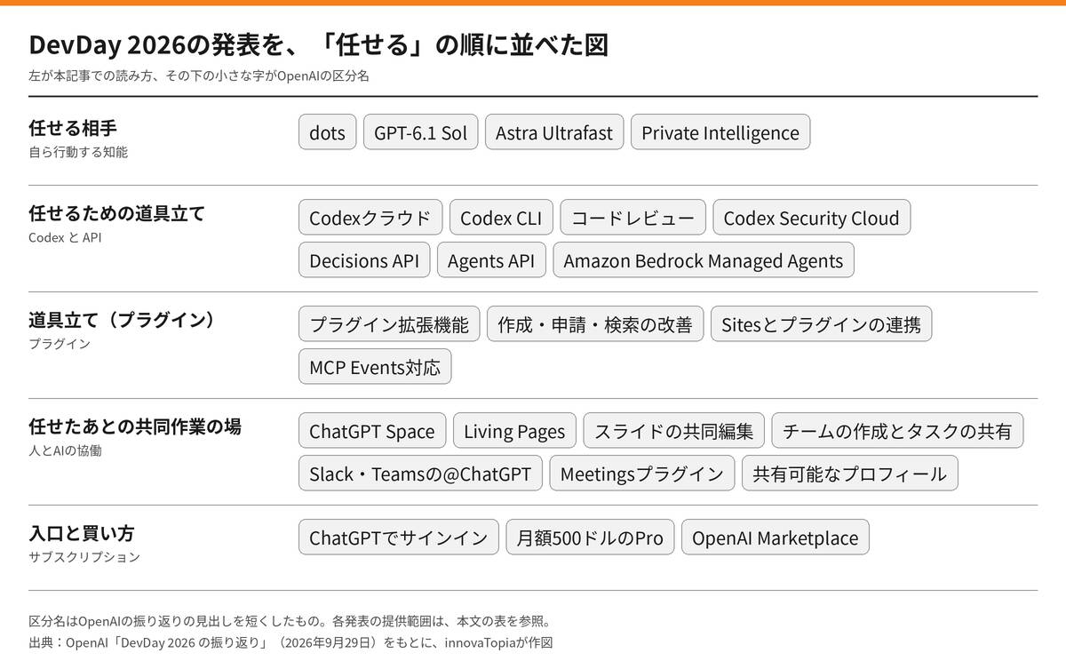Click the subheading '自ら行動する知能'
Image resolution: width=1066 pixels, height=661 pixels.
tap(78, 152)
